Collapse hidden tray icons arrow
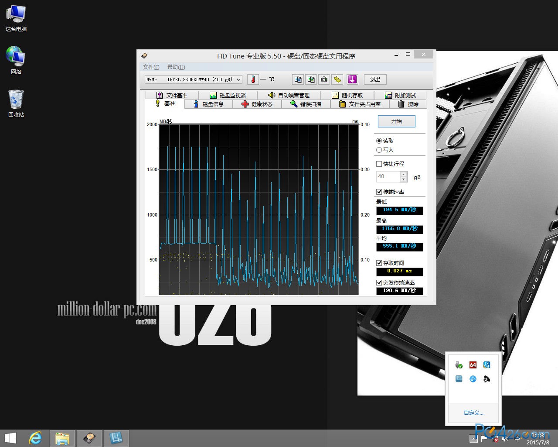The width and height of the screenshot is (558, 447). pos(473,438)
